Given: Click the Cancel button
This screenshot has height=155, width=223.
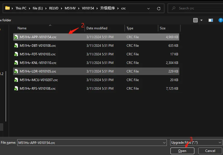Looking at the screenshot, I should pos(210,151).
